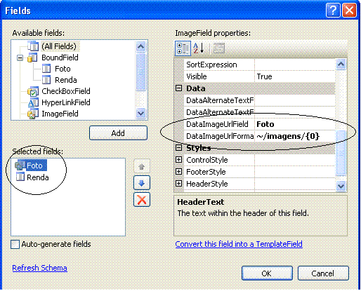Select ImageField in available fields list

click(x=60, y=114)
